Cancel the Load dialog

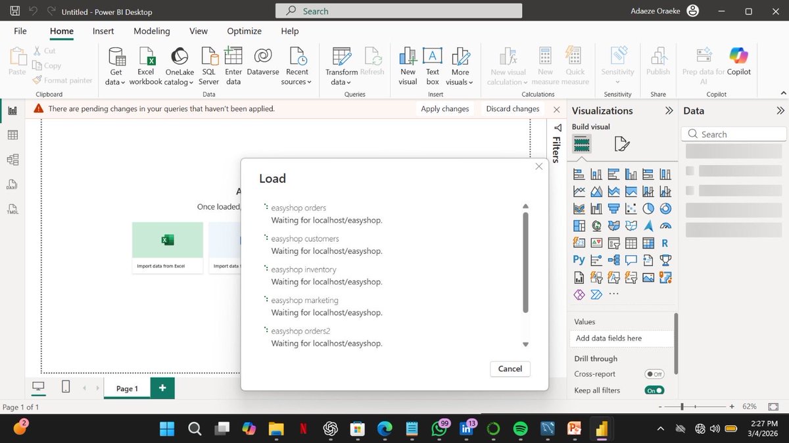point(510,369)
